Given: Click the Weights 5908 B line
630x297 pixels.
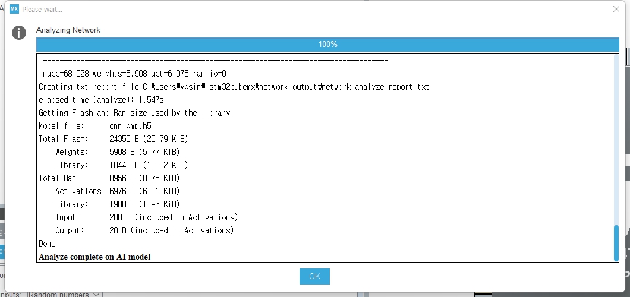Looking at the screenshot, I should [x=117, y=152].
